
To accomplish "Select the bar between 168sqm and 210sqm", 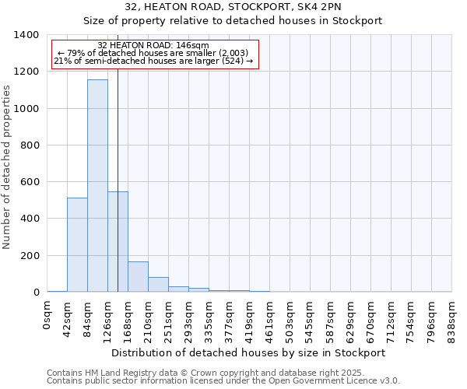I will (x=138, y=277).
